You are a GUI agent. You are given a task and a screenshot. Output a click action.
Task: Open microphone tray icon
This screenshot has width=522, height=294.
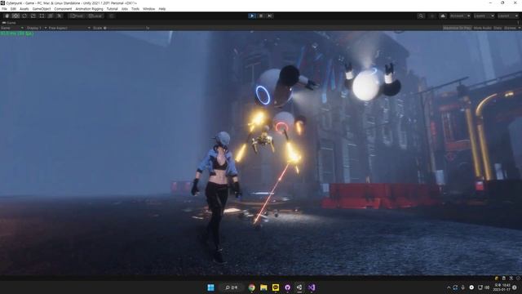coord(462,287)
